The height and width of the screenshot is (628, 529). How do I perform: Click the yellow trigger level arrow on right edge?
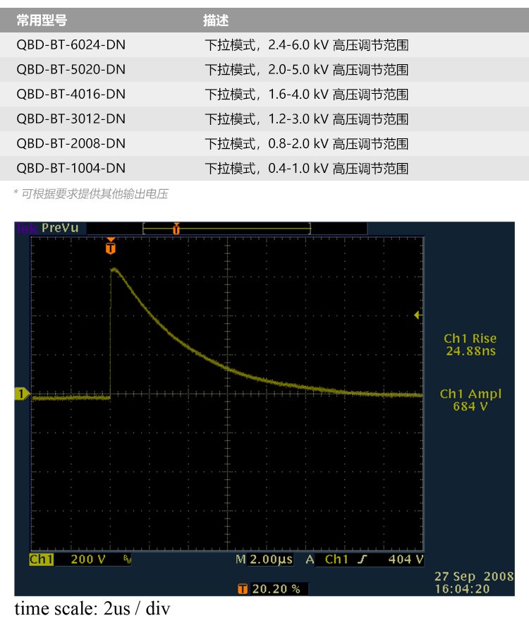417,315
